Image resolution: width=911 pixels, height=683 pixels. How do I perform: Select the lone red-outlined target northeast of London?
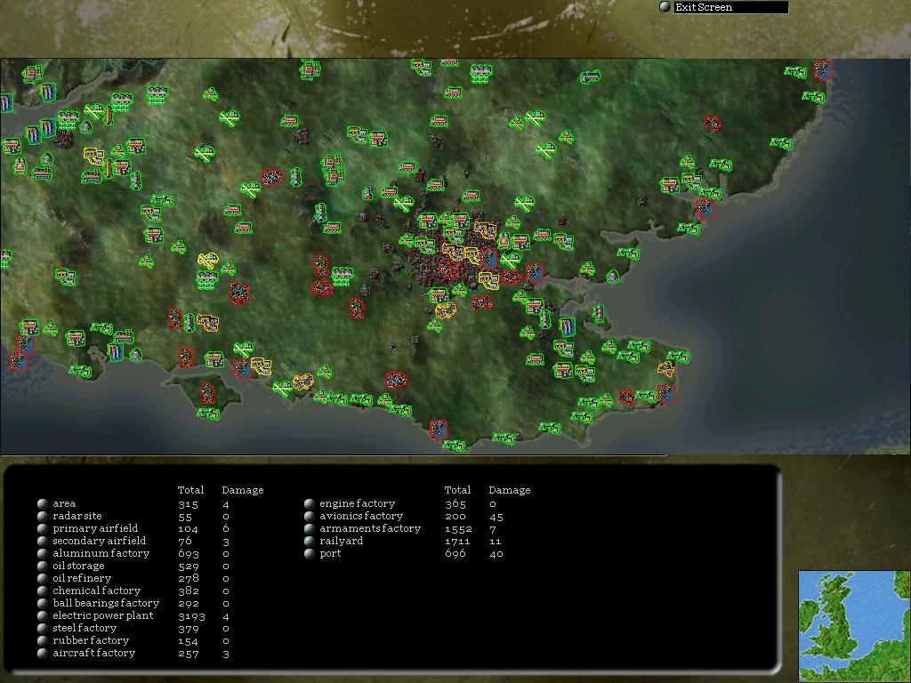[713, 123]
